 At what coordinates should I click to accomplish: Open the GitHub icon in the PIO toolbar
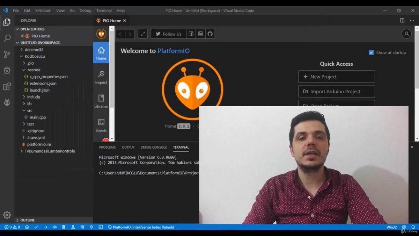[210, 34]
